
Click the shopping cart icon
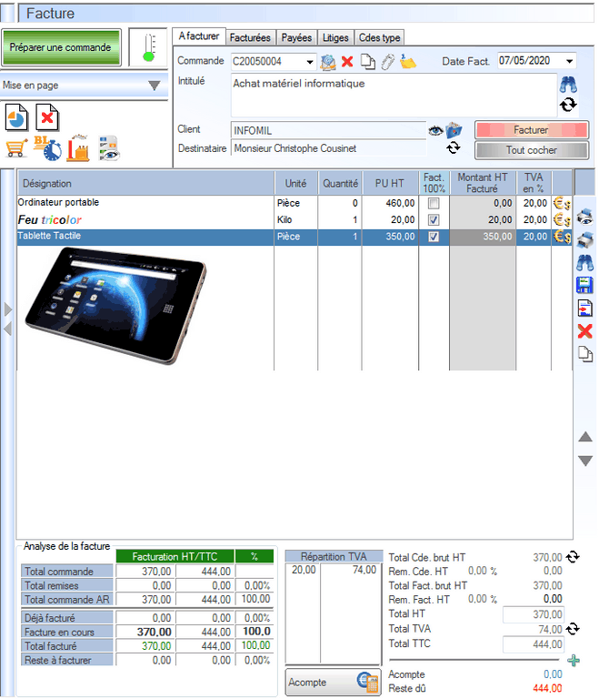coord(15,149)
